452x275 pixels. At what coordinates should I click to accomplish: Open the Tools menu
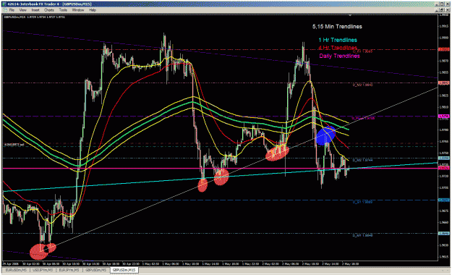(x=63, y=10)
